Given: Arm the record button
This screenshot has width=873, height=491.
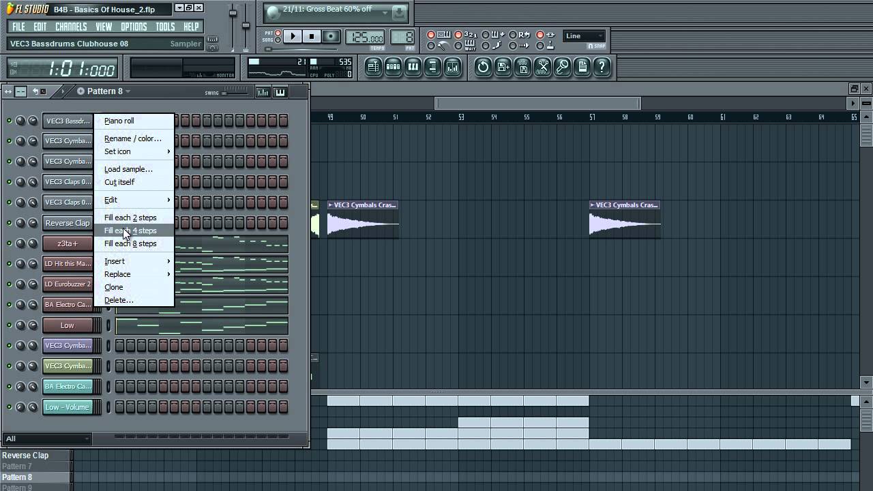Looking at the screenshot, I should coord(331,37).
